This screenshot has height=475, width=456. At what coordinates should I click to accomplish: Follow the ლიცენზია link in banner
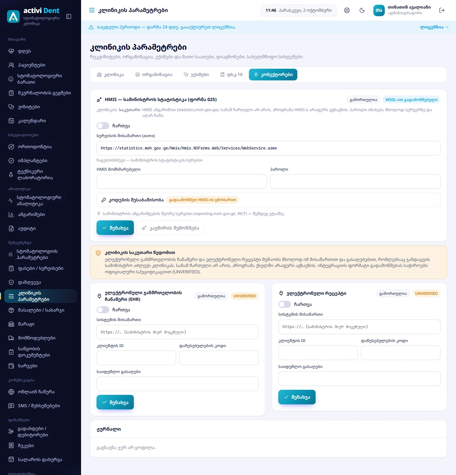(434, 27)
